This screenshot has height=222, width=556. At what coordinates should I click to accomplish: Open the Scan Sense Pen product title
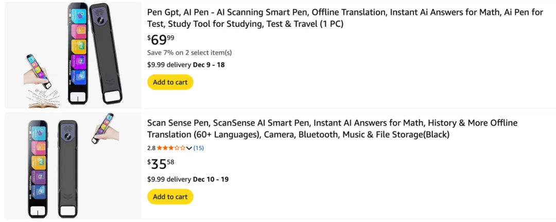tap(332, 129)
